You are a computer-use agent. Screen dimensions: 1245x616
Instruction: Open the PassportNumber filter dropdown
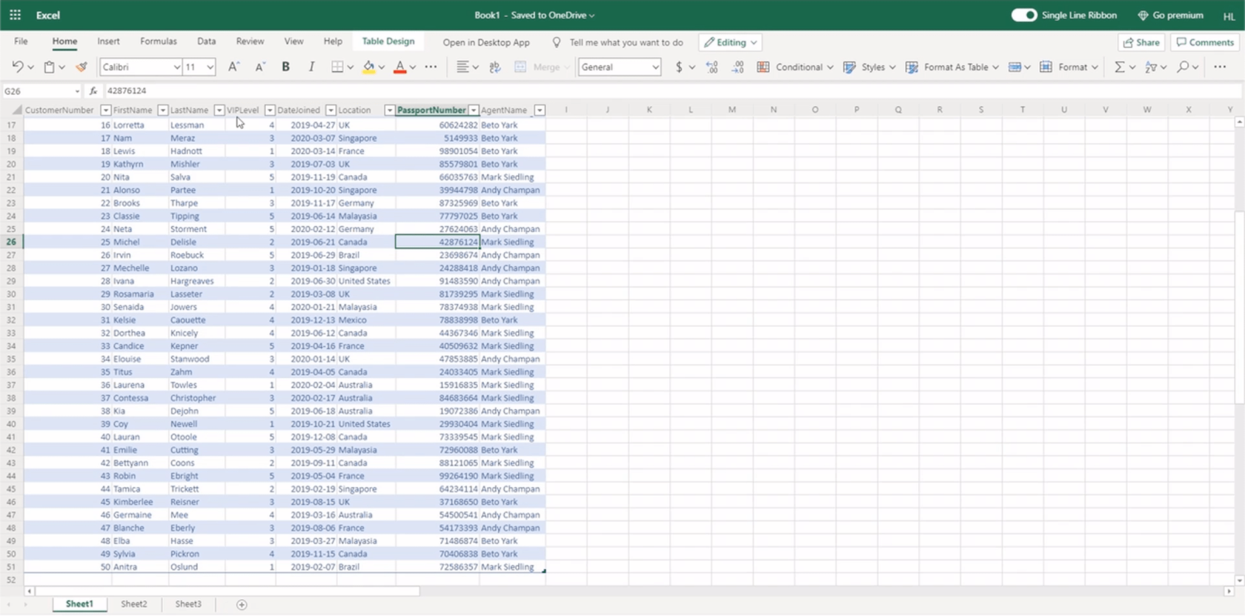(474, 110)
